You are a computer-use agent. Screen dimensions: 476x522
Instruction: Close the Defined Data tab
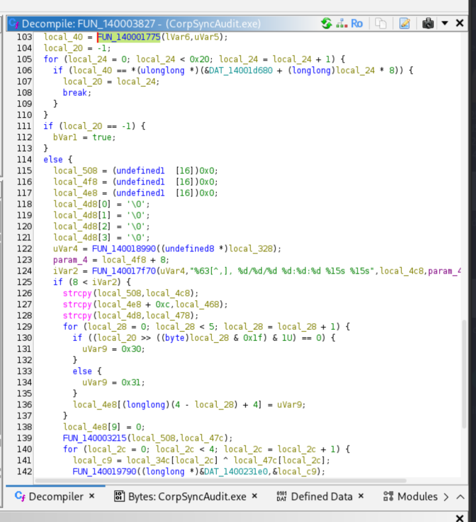[361, 496]
